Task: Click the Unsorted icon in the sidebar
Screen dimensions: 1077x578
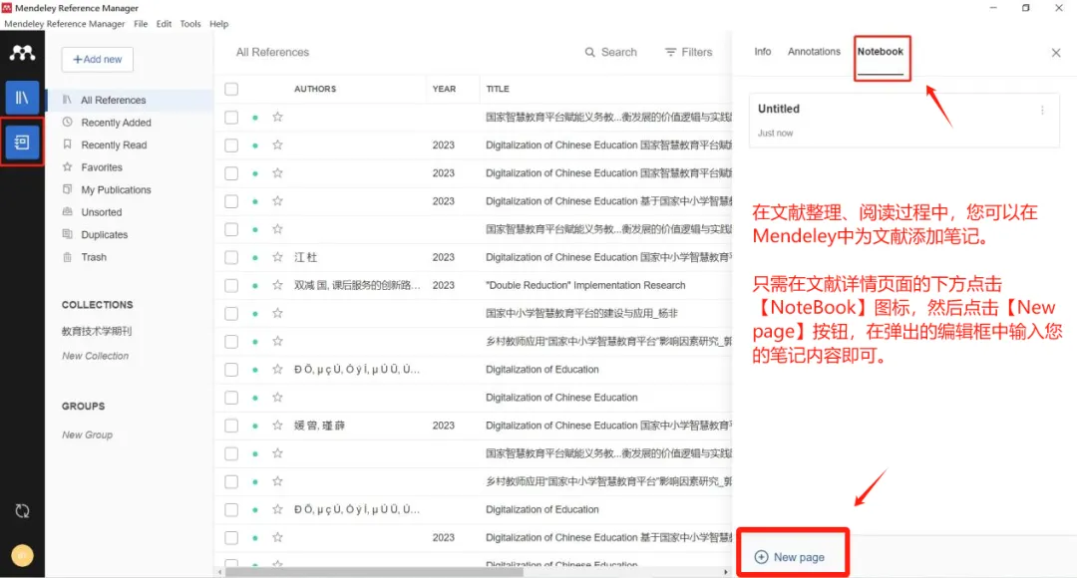Action: 68,212
